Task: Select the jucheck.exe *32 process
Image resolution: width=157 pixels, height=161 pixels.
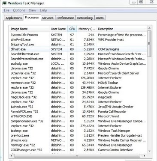Action: 78,107
